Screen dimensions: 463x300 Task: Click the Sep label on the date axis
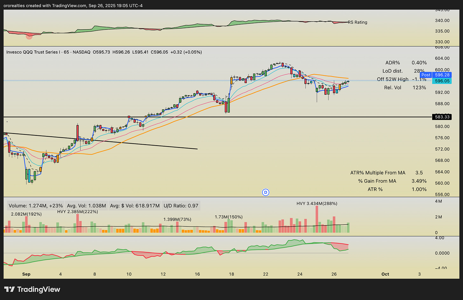click(26, 274)
